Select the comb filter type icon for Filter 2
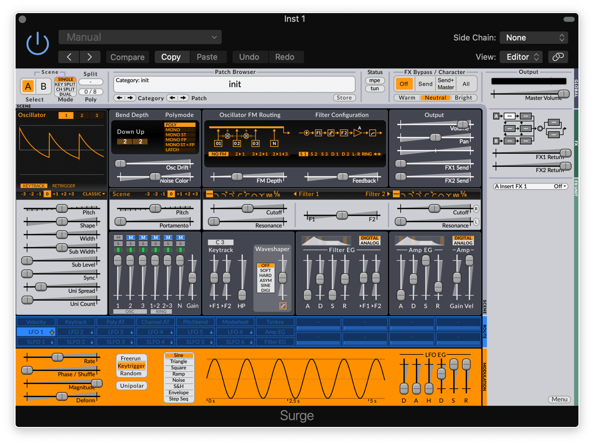The height and width of the screenshot is (445, 594). pos(456,194)
